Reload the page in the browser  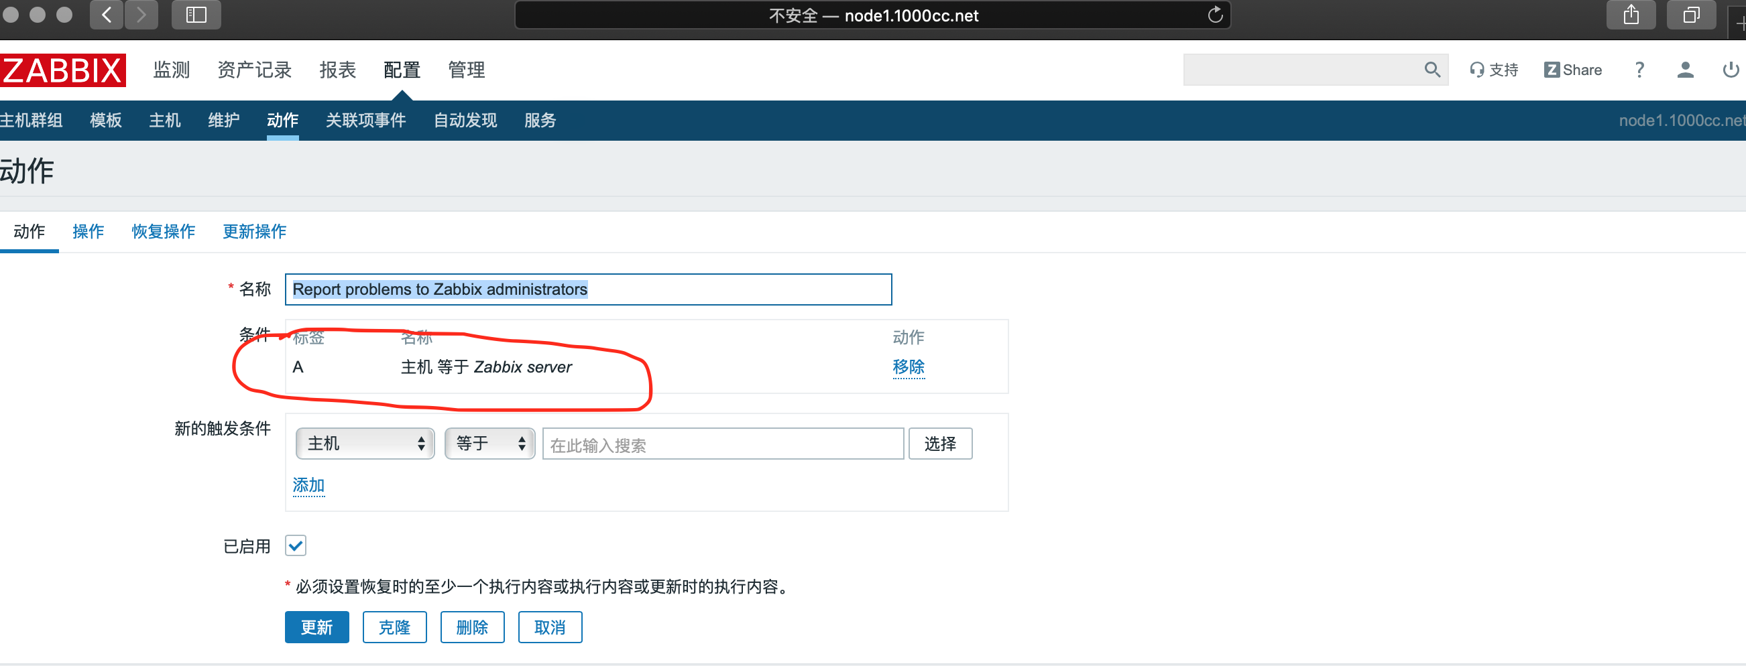point(1214,15)
